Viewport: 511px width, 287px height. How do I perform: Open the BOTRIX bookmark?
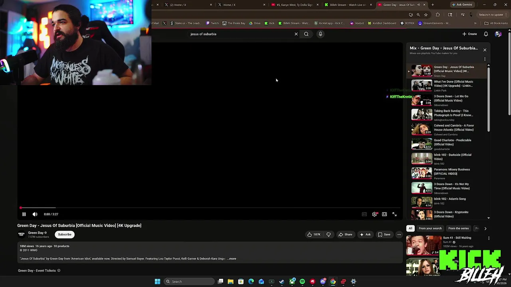pos(407,23)
